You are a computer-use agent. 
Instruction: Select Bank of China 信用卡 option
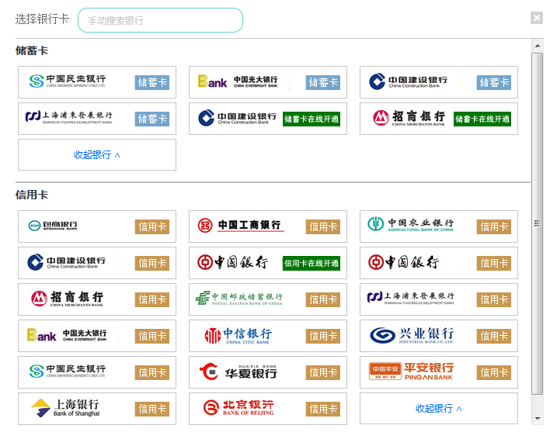(439, 263)
